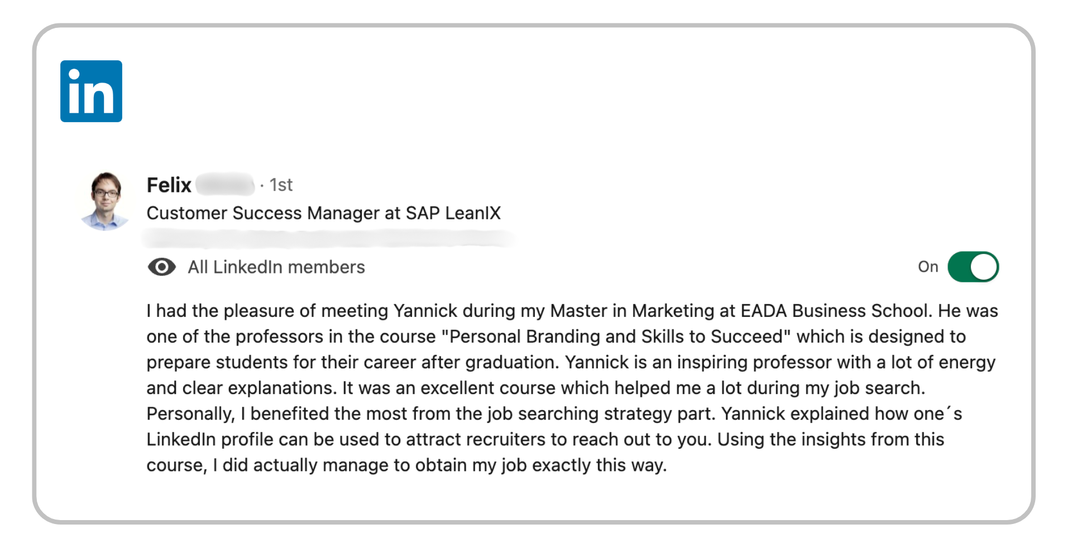Click the blurred surname next to Felix

[225, 185]
